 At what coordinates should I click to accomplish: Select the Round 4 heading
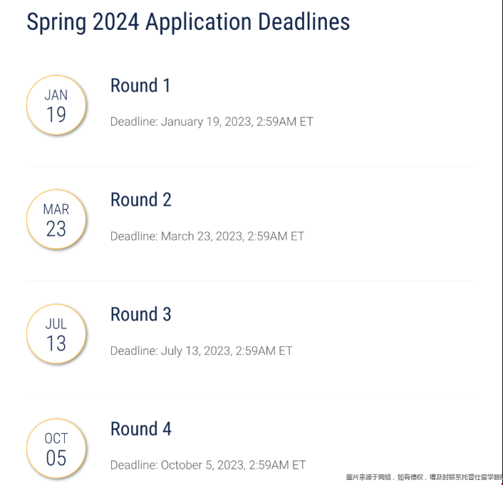pyautogui.click(x=141, y=429)
